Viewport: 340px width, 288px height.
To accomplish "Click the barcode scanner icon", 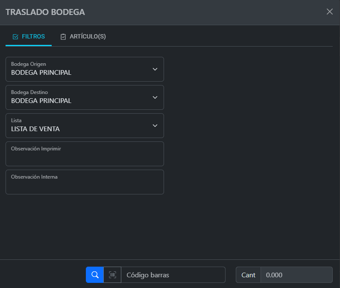I will pos(112,275).
